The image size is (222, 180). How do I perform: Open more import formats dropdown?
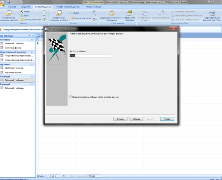click(x=45, y=19)
